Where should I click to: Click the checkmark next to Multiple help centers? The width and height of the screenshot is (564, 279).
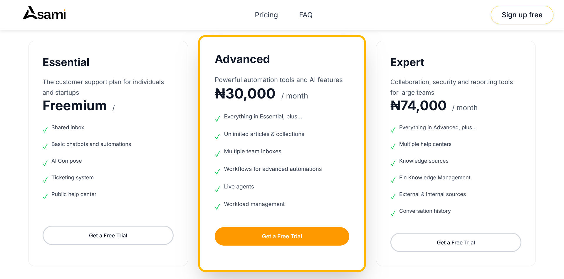click(x=393, y=147)
